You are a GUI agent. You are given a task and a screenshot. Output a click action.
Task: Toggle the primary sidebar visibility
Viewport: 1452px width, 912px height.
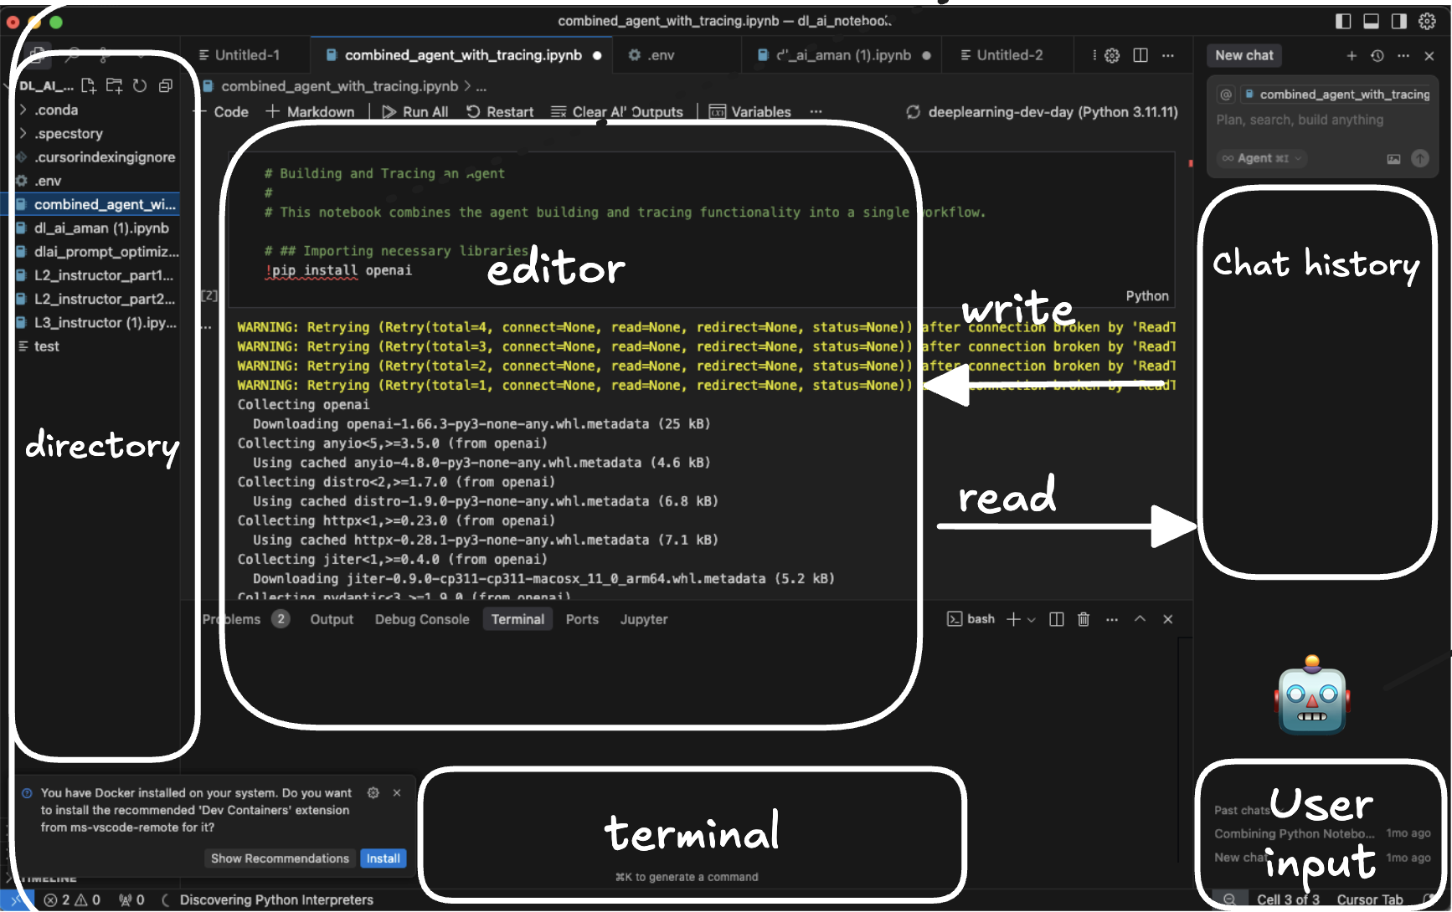pyautogui.click(x=1341, y=22)
